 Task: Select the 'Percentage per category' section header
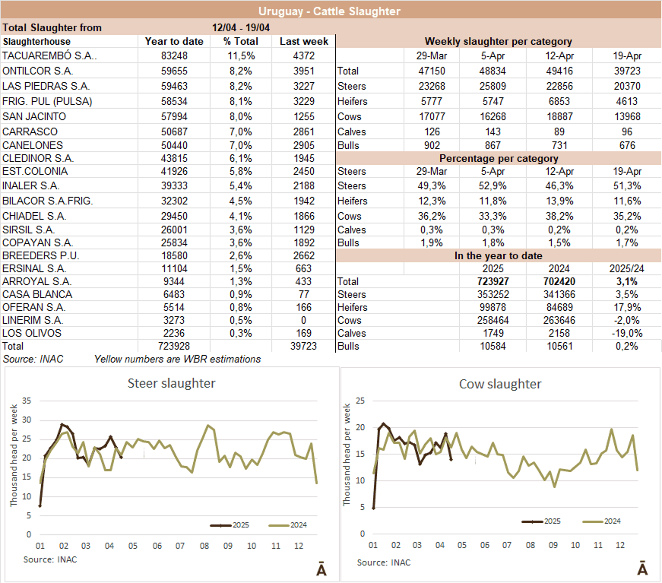498,159
